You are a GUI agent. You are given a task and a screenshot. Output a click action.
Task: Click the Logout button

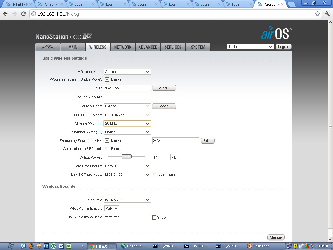284,47
